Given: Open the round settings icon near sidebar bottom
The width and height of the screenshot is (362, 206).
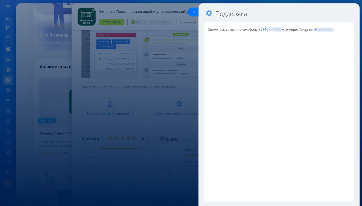Looking at the screenshot, I should click(8, 172).
